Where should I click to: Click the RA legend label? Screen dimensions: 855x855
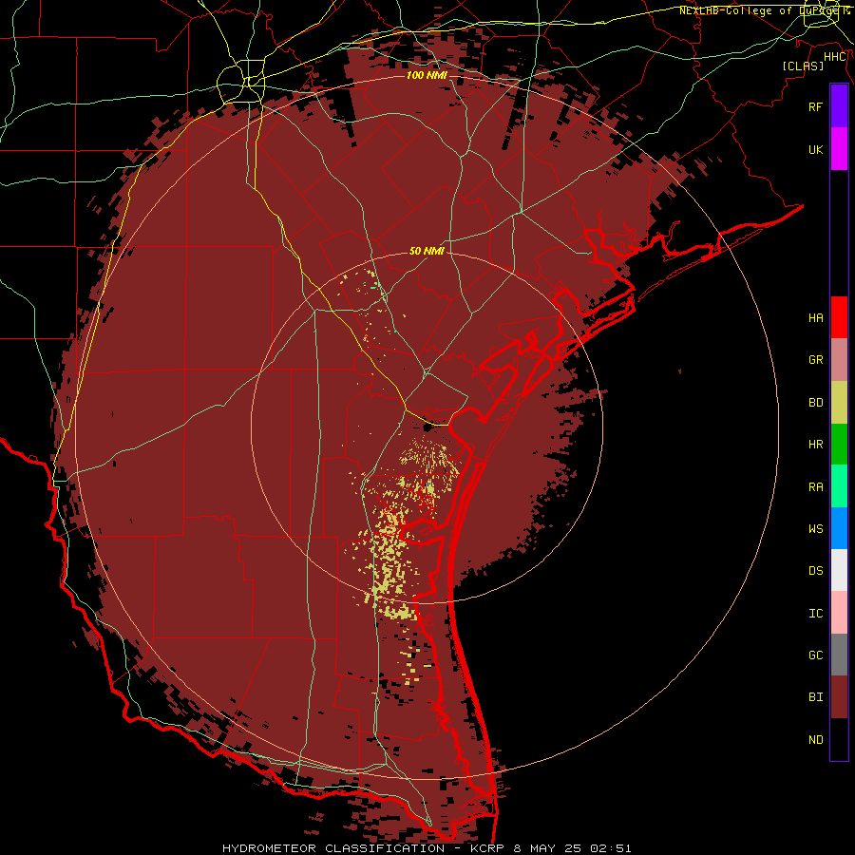[815, 487]
